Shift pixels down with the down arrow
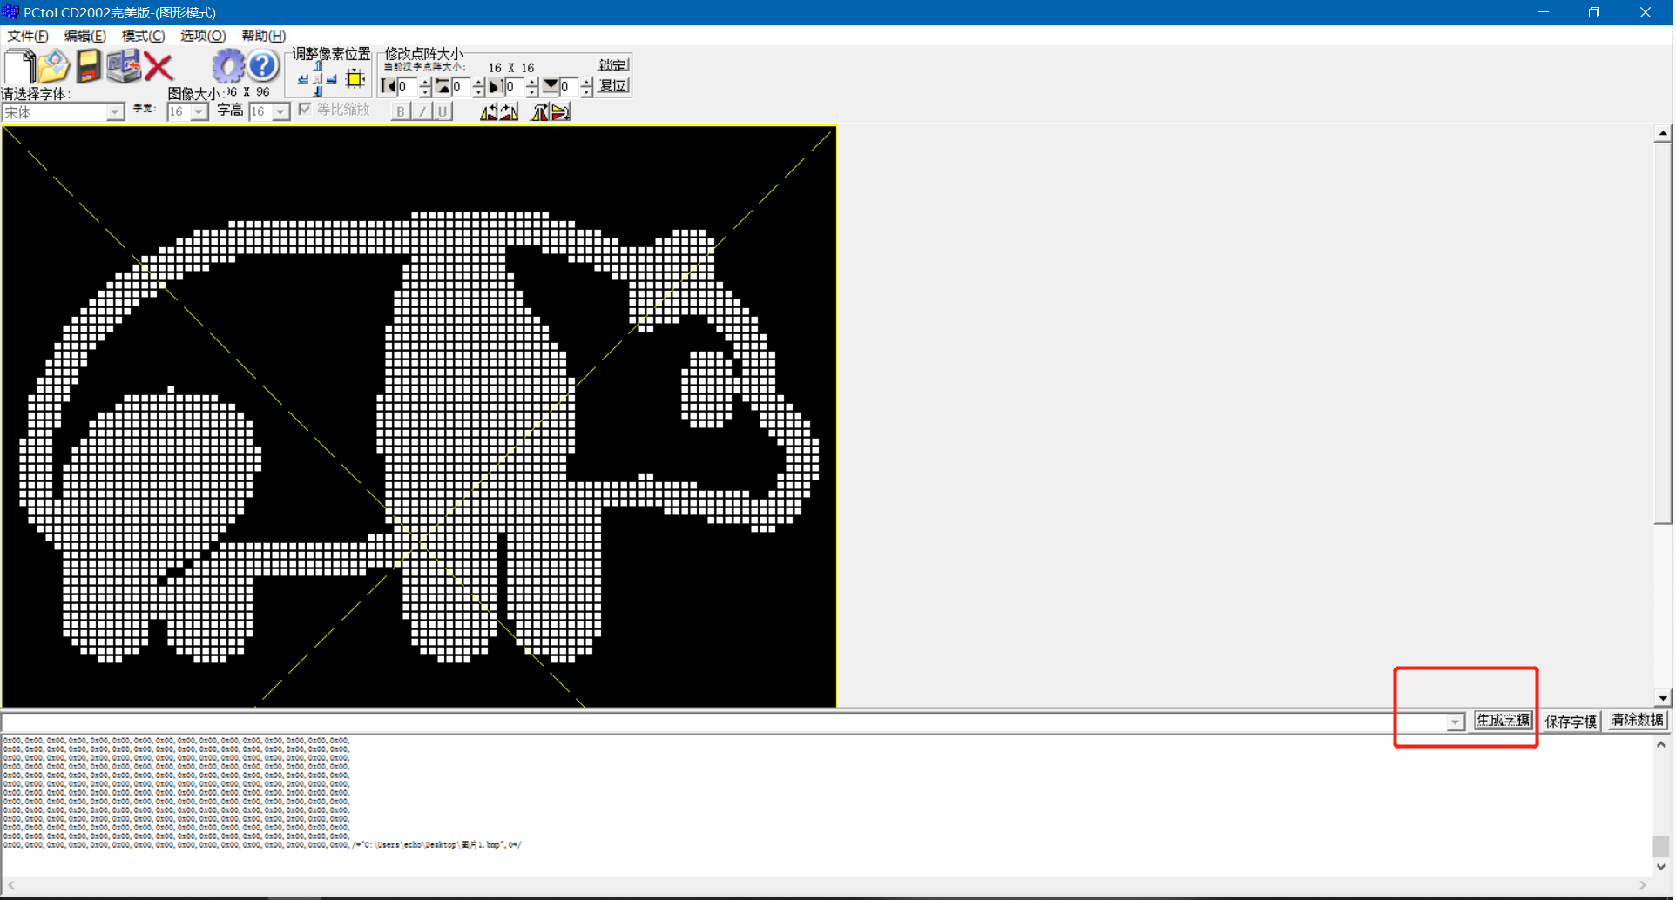1676x900 pixels. [318, 91]
